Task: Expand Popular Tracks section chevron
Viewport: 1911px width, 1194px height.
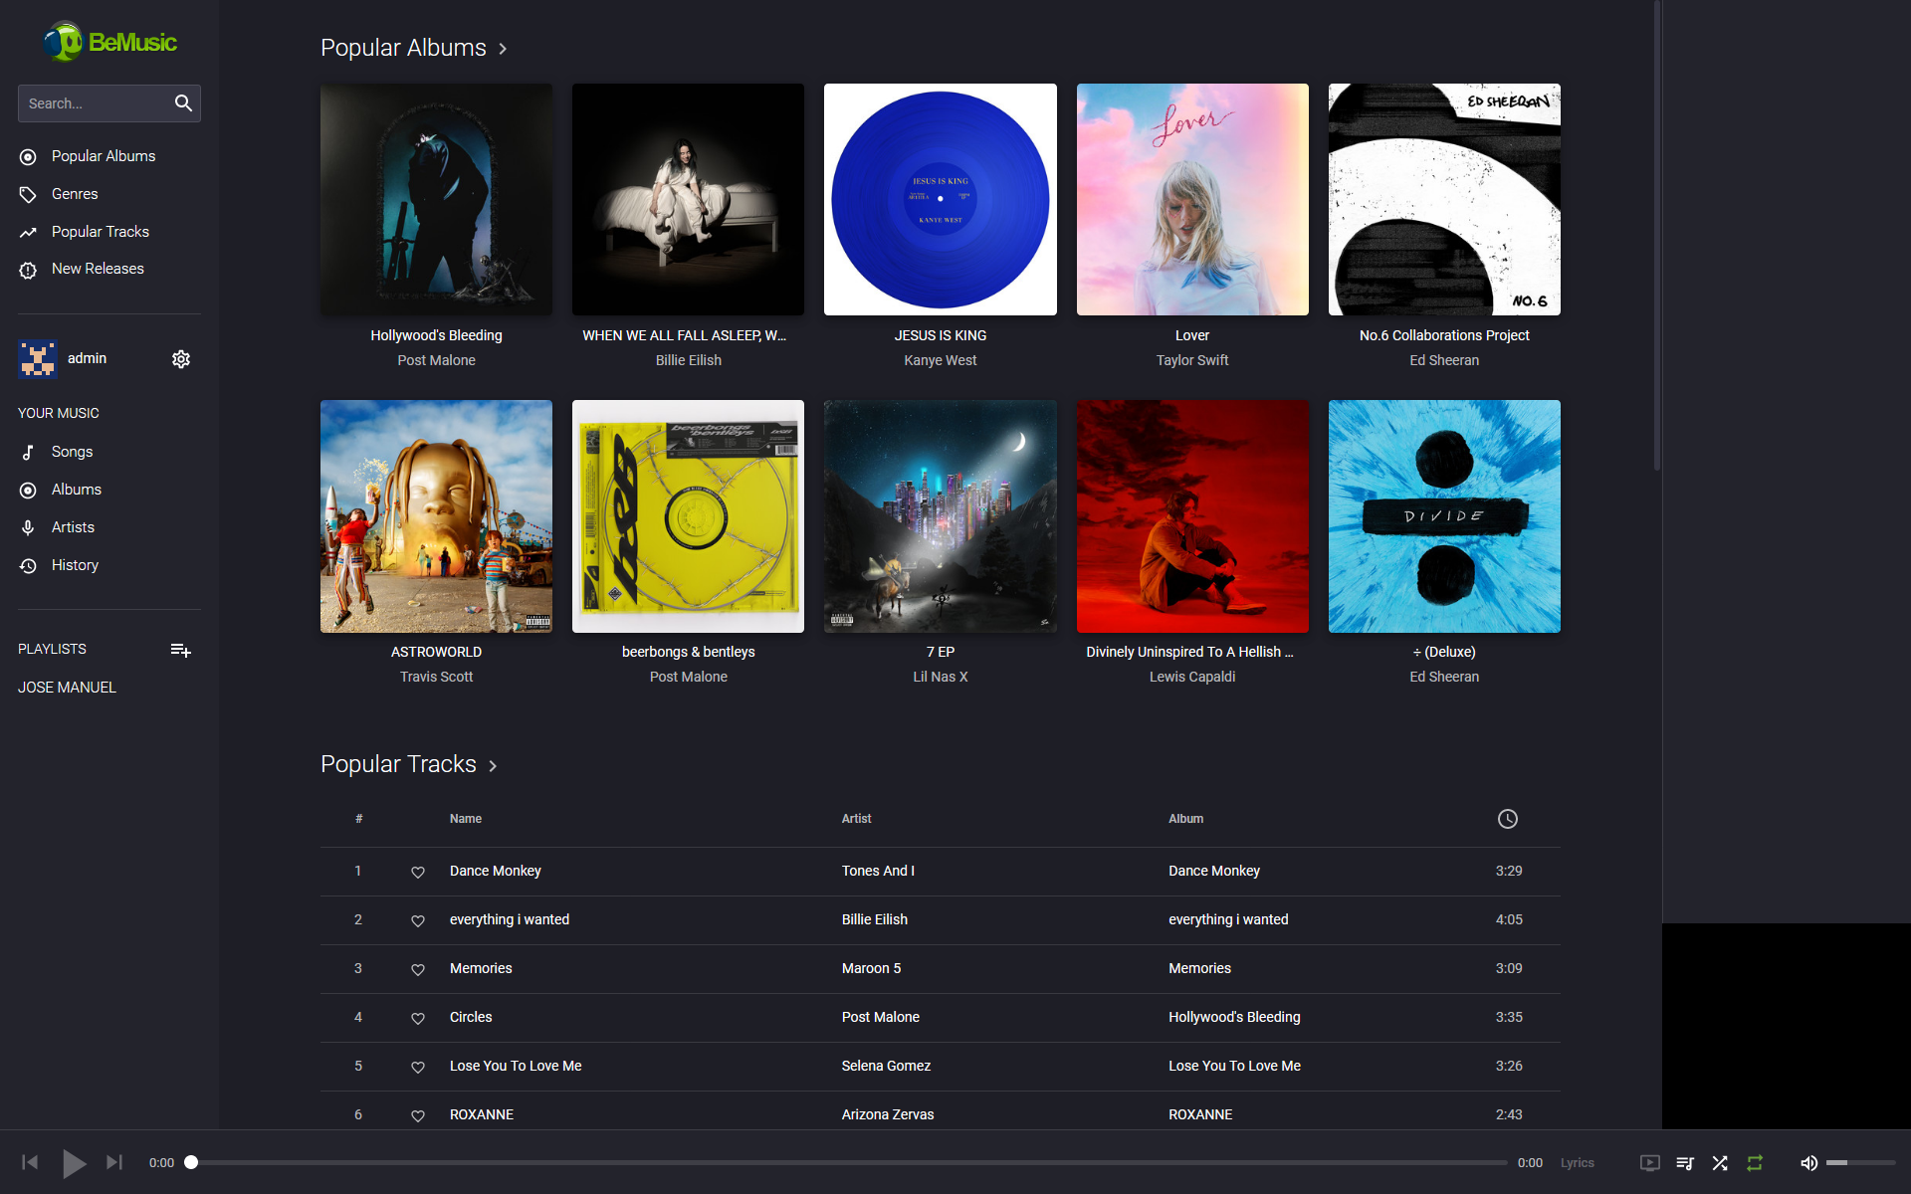Action: coord(493,765)
